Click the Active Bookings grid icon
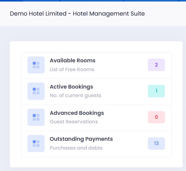 (x=36, y=91)
